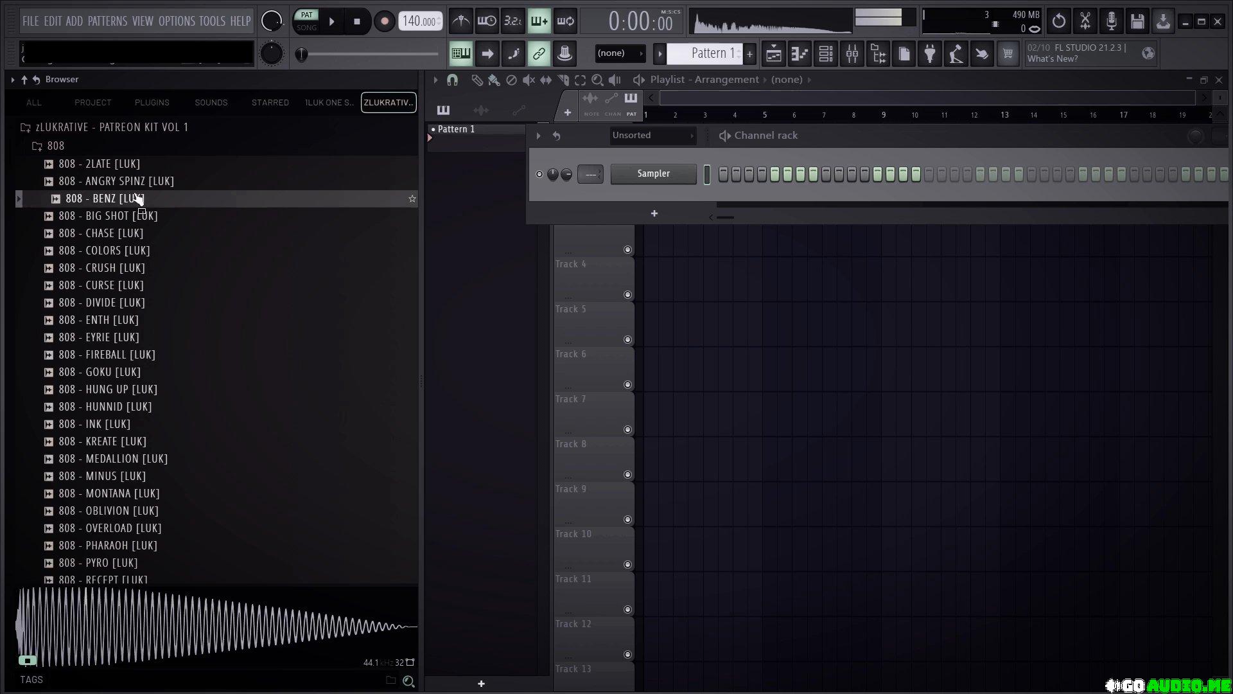Toggle countdown before recording

[512, 21]
